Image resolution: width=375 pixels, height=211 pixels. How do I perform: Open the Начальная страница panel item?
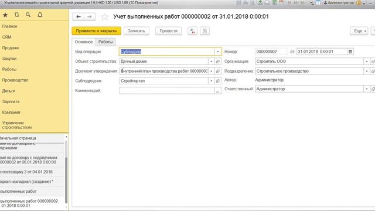[32, 138]
